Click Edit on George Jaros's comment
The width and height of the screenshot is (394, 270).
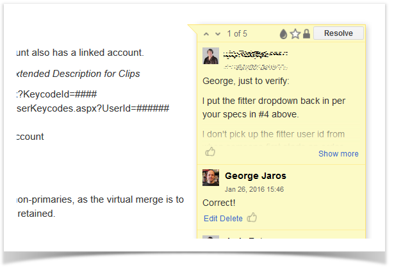211,219
